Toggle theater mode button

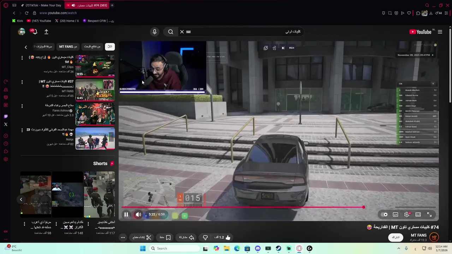(x=418, y=214)
